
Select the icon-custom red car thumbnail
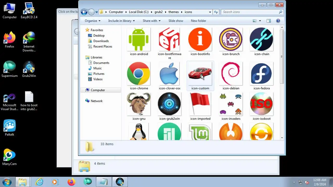[x=200, y=74]
